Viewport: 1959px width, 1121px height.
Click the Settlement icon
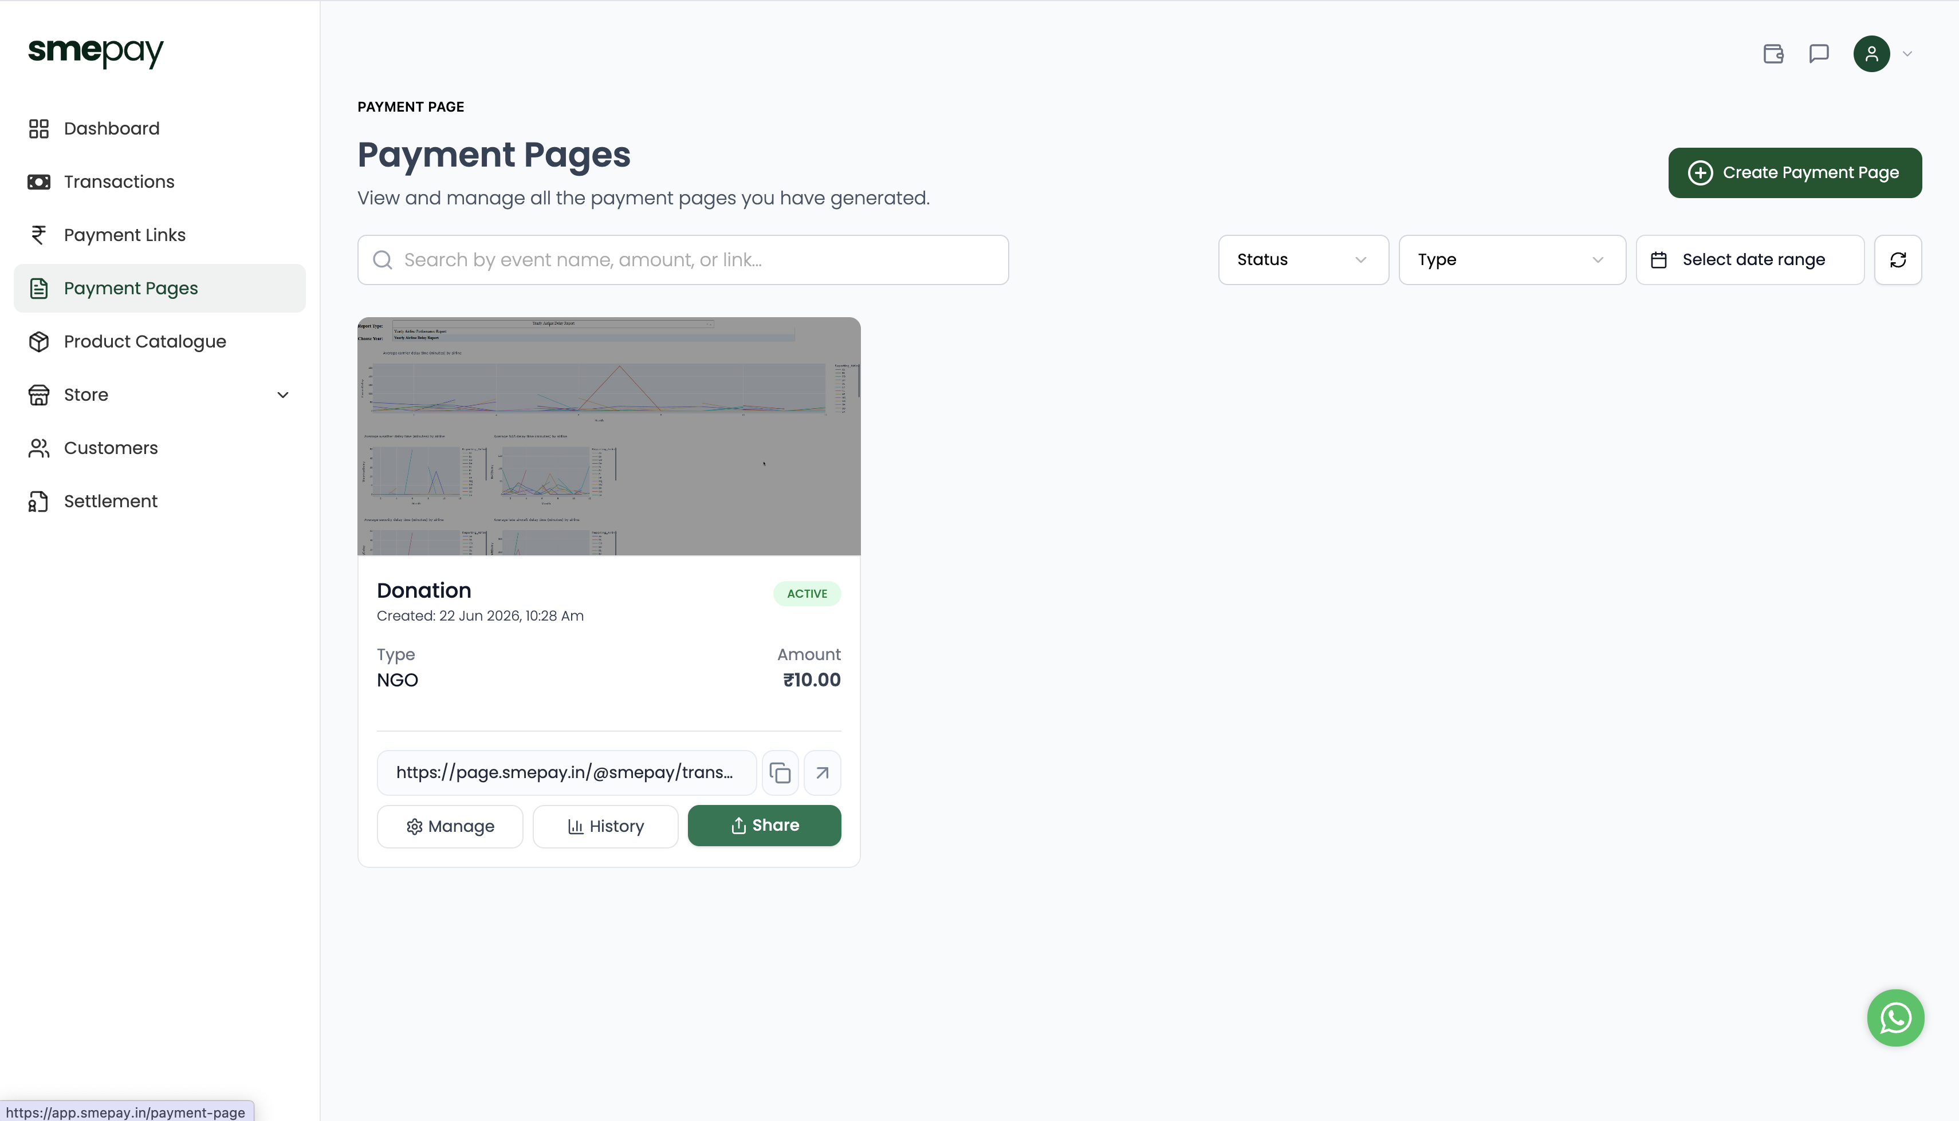[38, 501]
